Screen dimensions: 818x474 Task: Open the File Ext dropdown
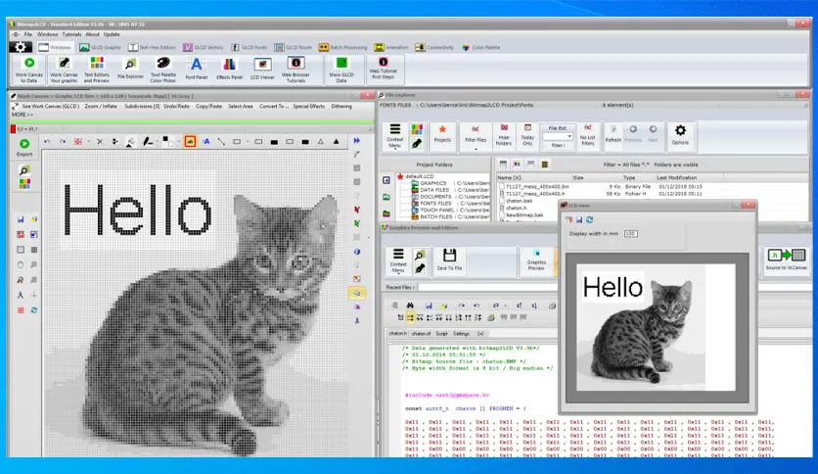coord(557,137)
